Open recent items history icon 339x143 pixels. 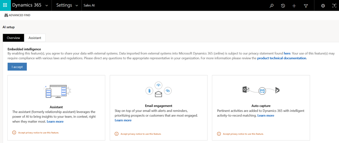tap(283, 6)
